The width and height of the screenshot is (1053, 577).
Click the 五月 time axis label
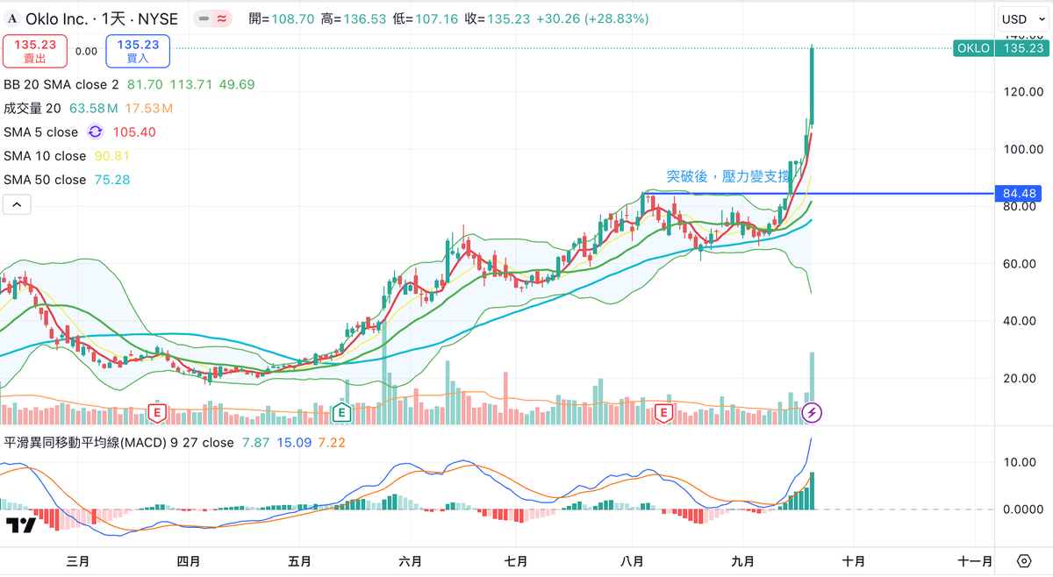coord(300,561)
